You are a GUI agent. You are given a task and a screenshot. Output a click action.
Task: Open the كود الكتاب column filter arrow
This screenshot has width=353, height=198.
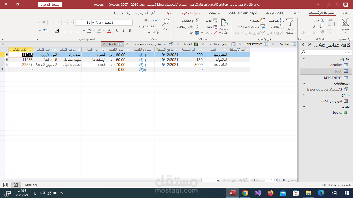(31, 49)
